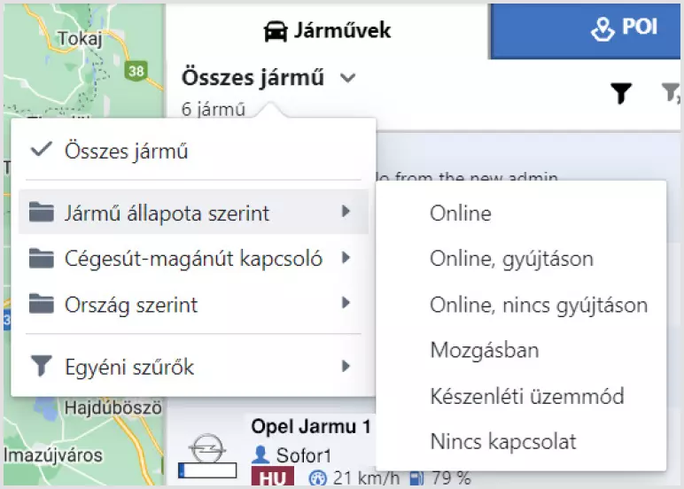
Task: Select the checked Összes jármű menu entry
Action: pyautogui.click(x=193, y=151)
